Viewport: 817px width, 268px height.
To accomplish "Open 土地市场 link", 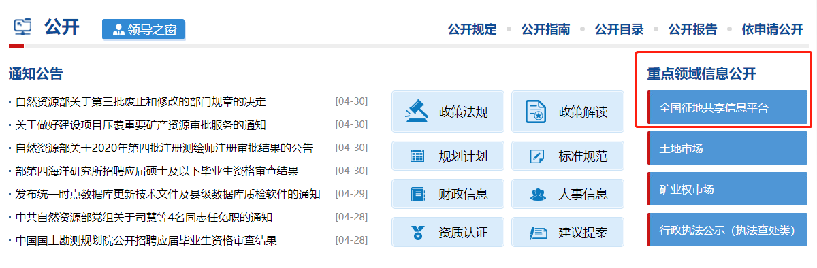I will click(x=727, y=148).
